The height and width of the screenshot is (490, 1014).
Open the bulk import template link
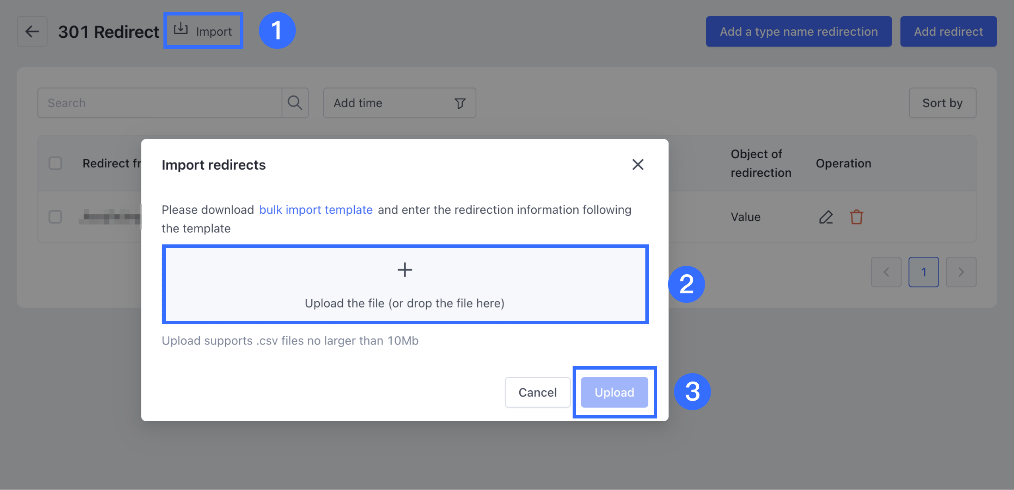[316, 209]
